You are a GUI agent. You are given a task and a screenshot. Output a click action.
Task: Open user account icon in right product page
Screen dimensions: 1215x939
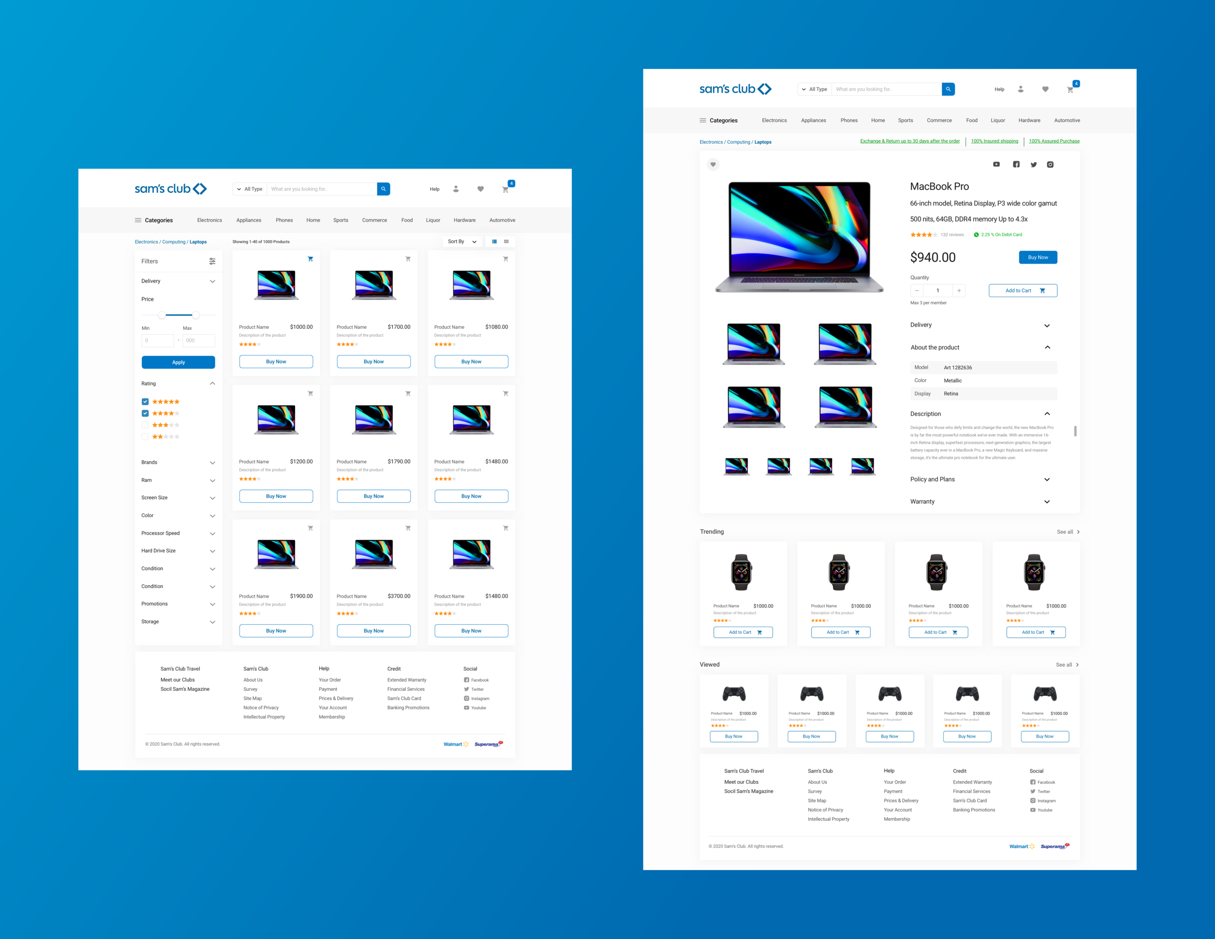(x=1020, y=89)
